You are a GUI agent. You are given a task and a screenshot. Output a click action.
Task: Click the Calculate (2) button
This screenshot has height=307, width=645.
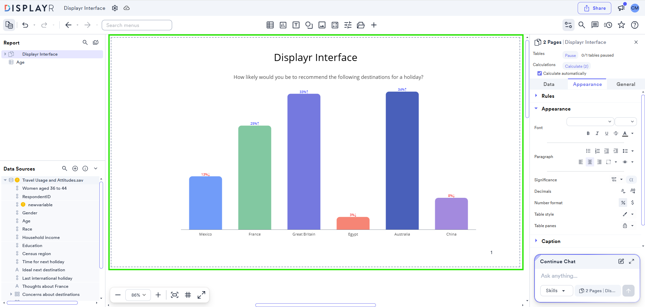point(577,66)
